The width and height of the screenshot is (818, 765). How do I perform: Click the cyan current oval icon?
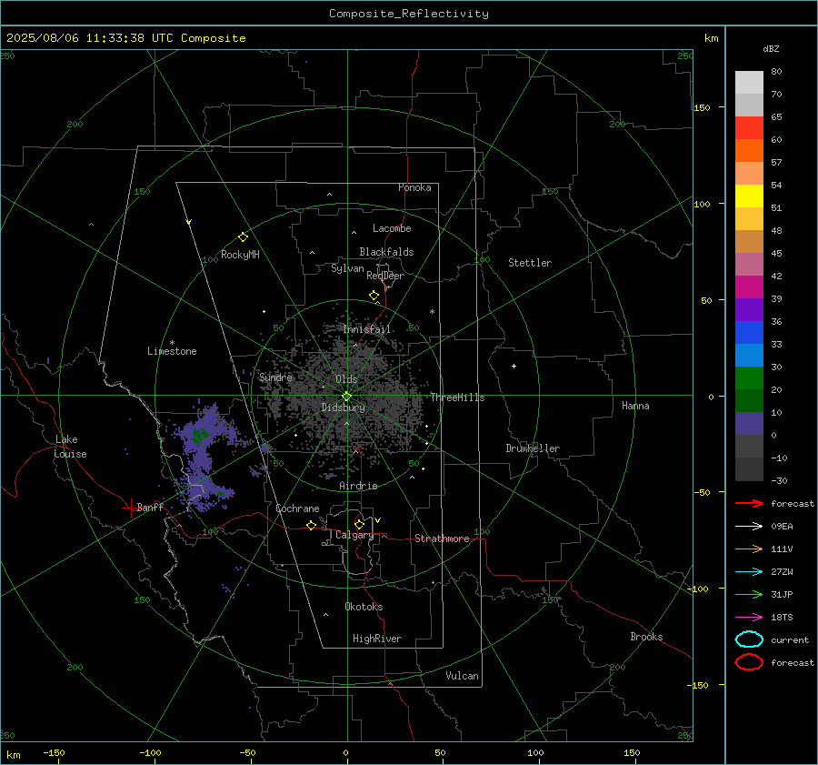[749, 639]
